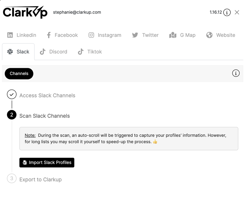Click the version info icon near 1.16.12
This screenshot has height=205, width=246.
click(227, 12)
